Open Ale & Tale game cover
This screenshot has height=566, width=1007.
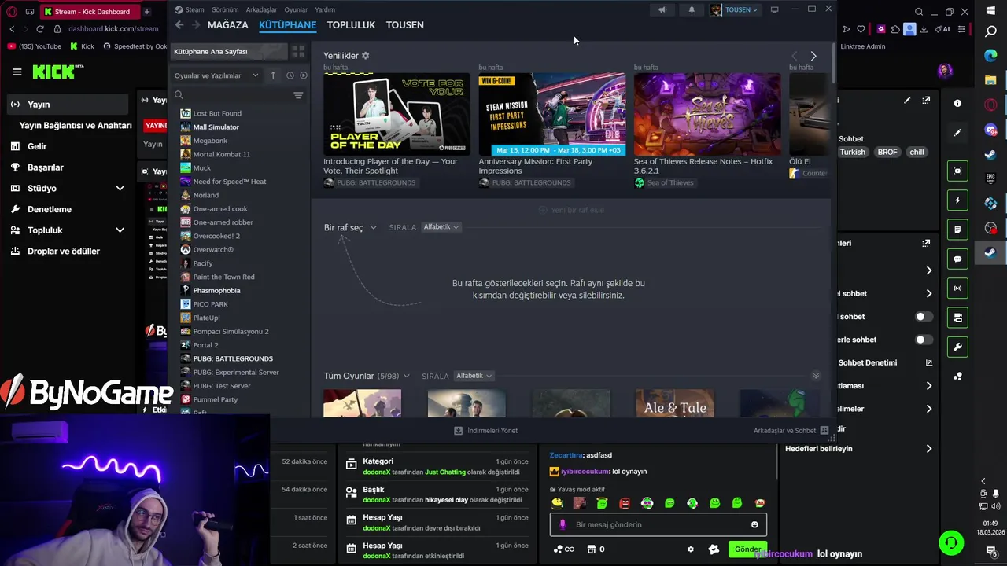point(675,403)
